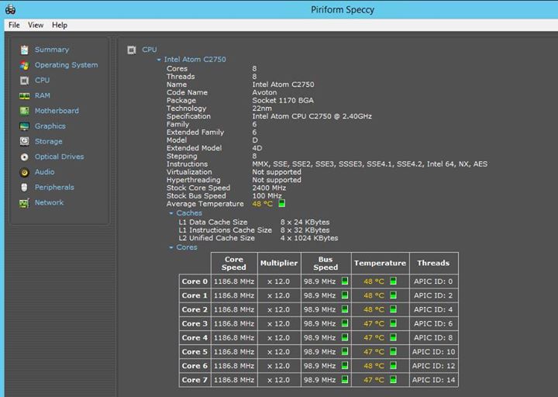Open the Operating System section
Image resolution: width=558 pixels, height=397 pixels.
[x=66, y=65]
